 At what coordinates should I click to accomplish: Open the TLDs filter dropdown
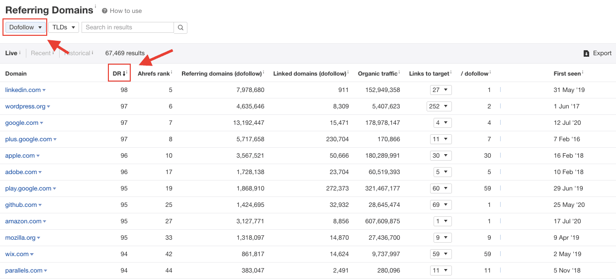(x=64, y=27)
